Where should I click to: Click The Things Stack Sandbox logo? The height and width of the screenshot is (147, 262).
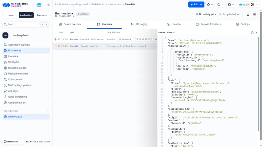pos(15,5)
